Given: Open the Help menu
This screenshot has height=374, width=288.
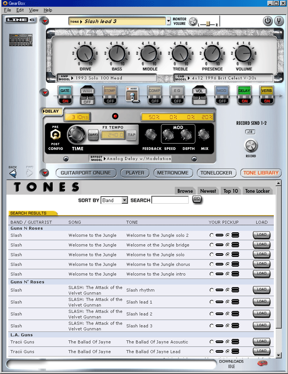Looking at the screenshot, I should click(x=48, y=10).
